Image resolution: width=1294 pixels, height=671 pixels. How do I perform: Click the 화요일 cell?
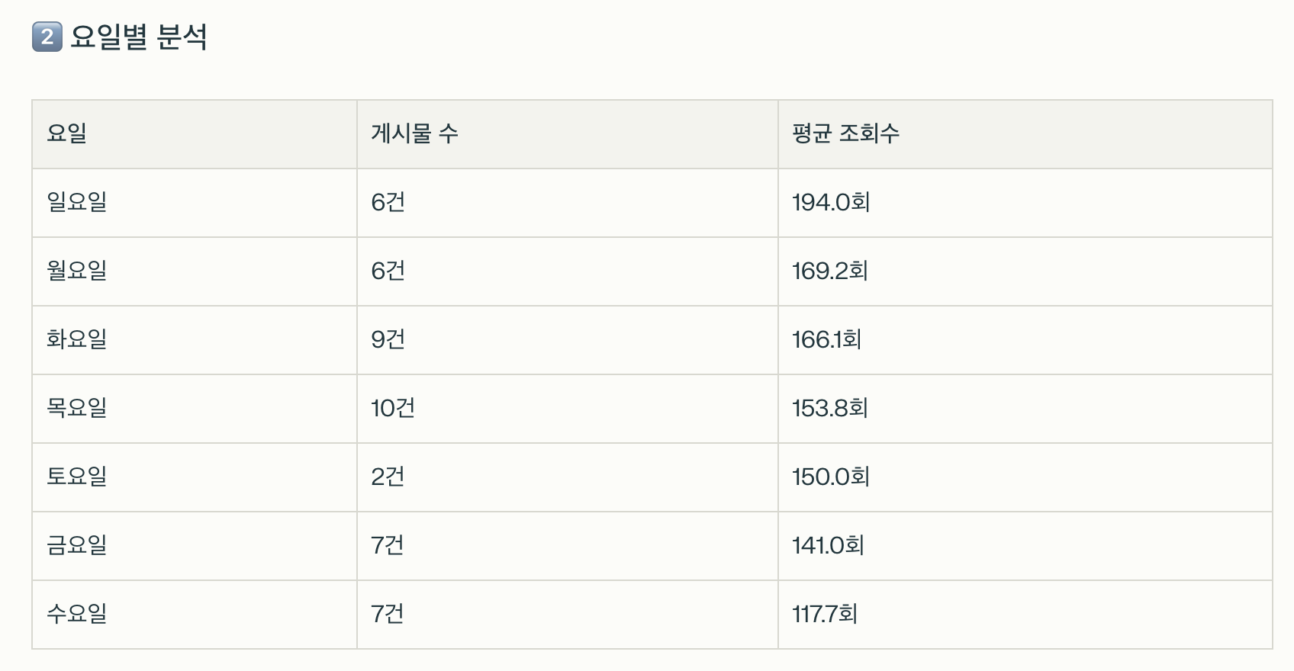click(77, 339)
